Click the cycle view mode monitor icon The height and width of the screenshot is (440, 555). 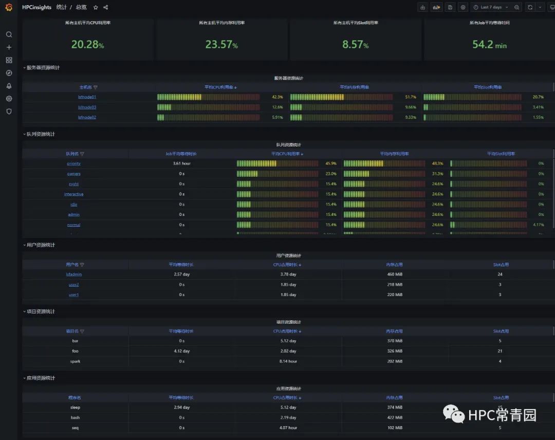pos(552,7)
